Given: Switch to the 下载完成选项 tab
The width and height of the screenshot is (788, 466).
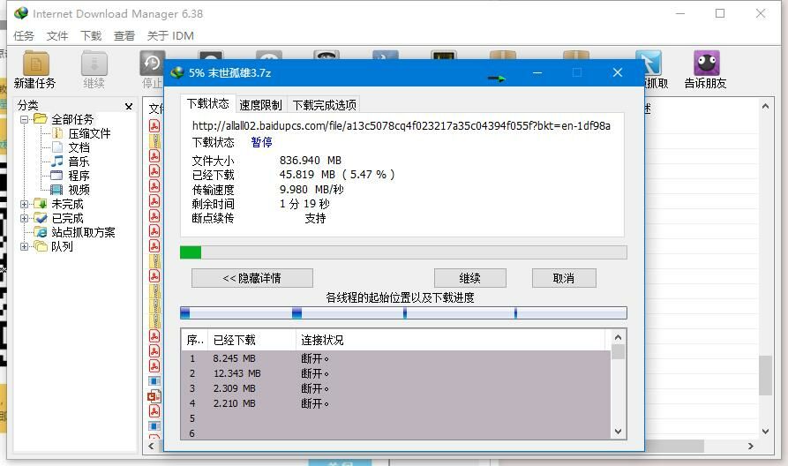Looking at the screenshot, I should (x=324, y=104).
